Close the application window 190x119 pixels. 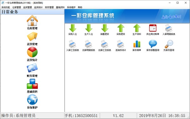186,3
